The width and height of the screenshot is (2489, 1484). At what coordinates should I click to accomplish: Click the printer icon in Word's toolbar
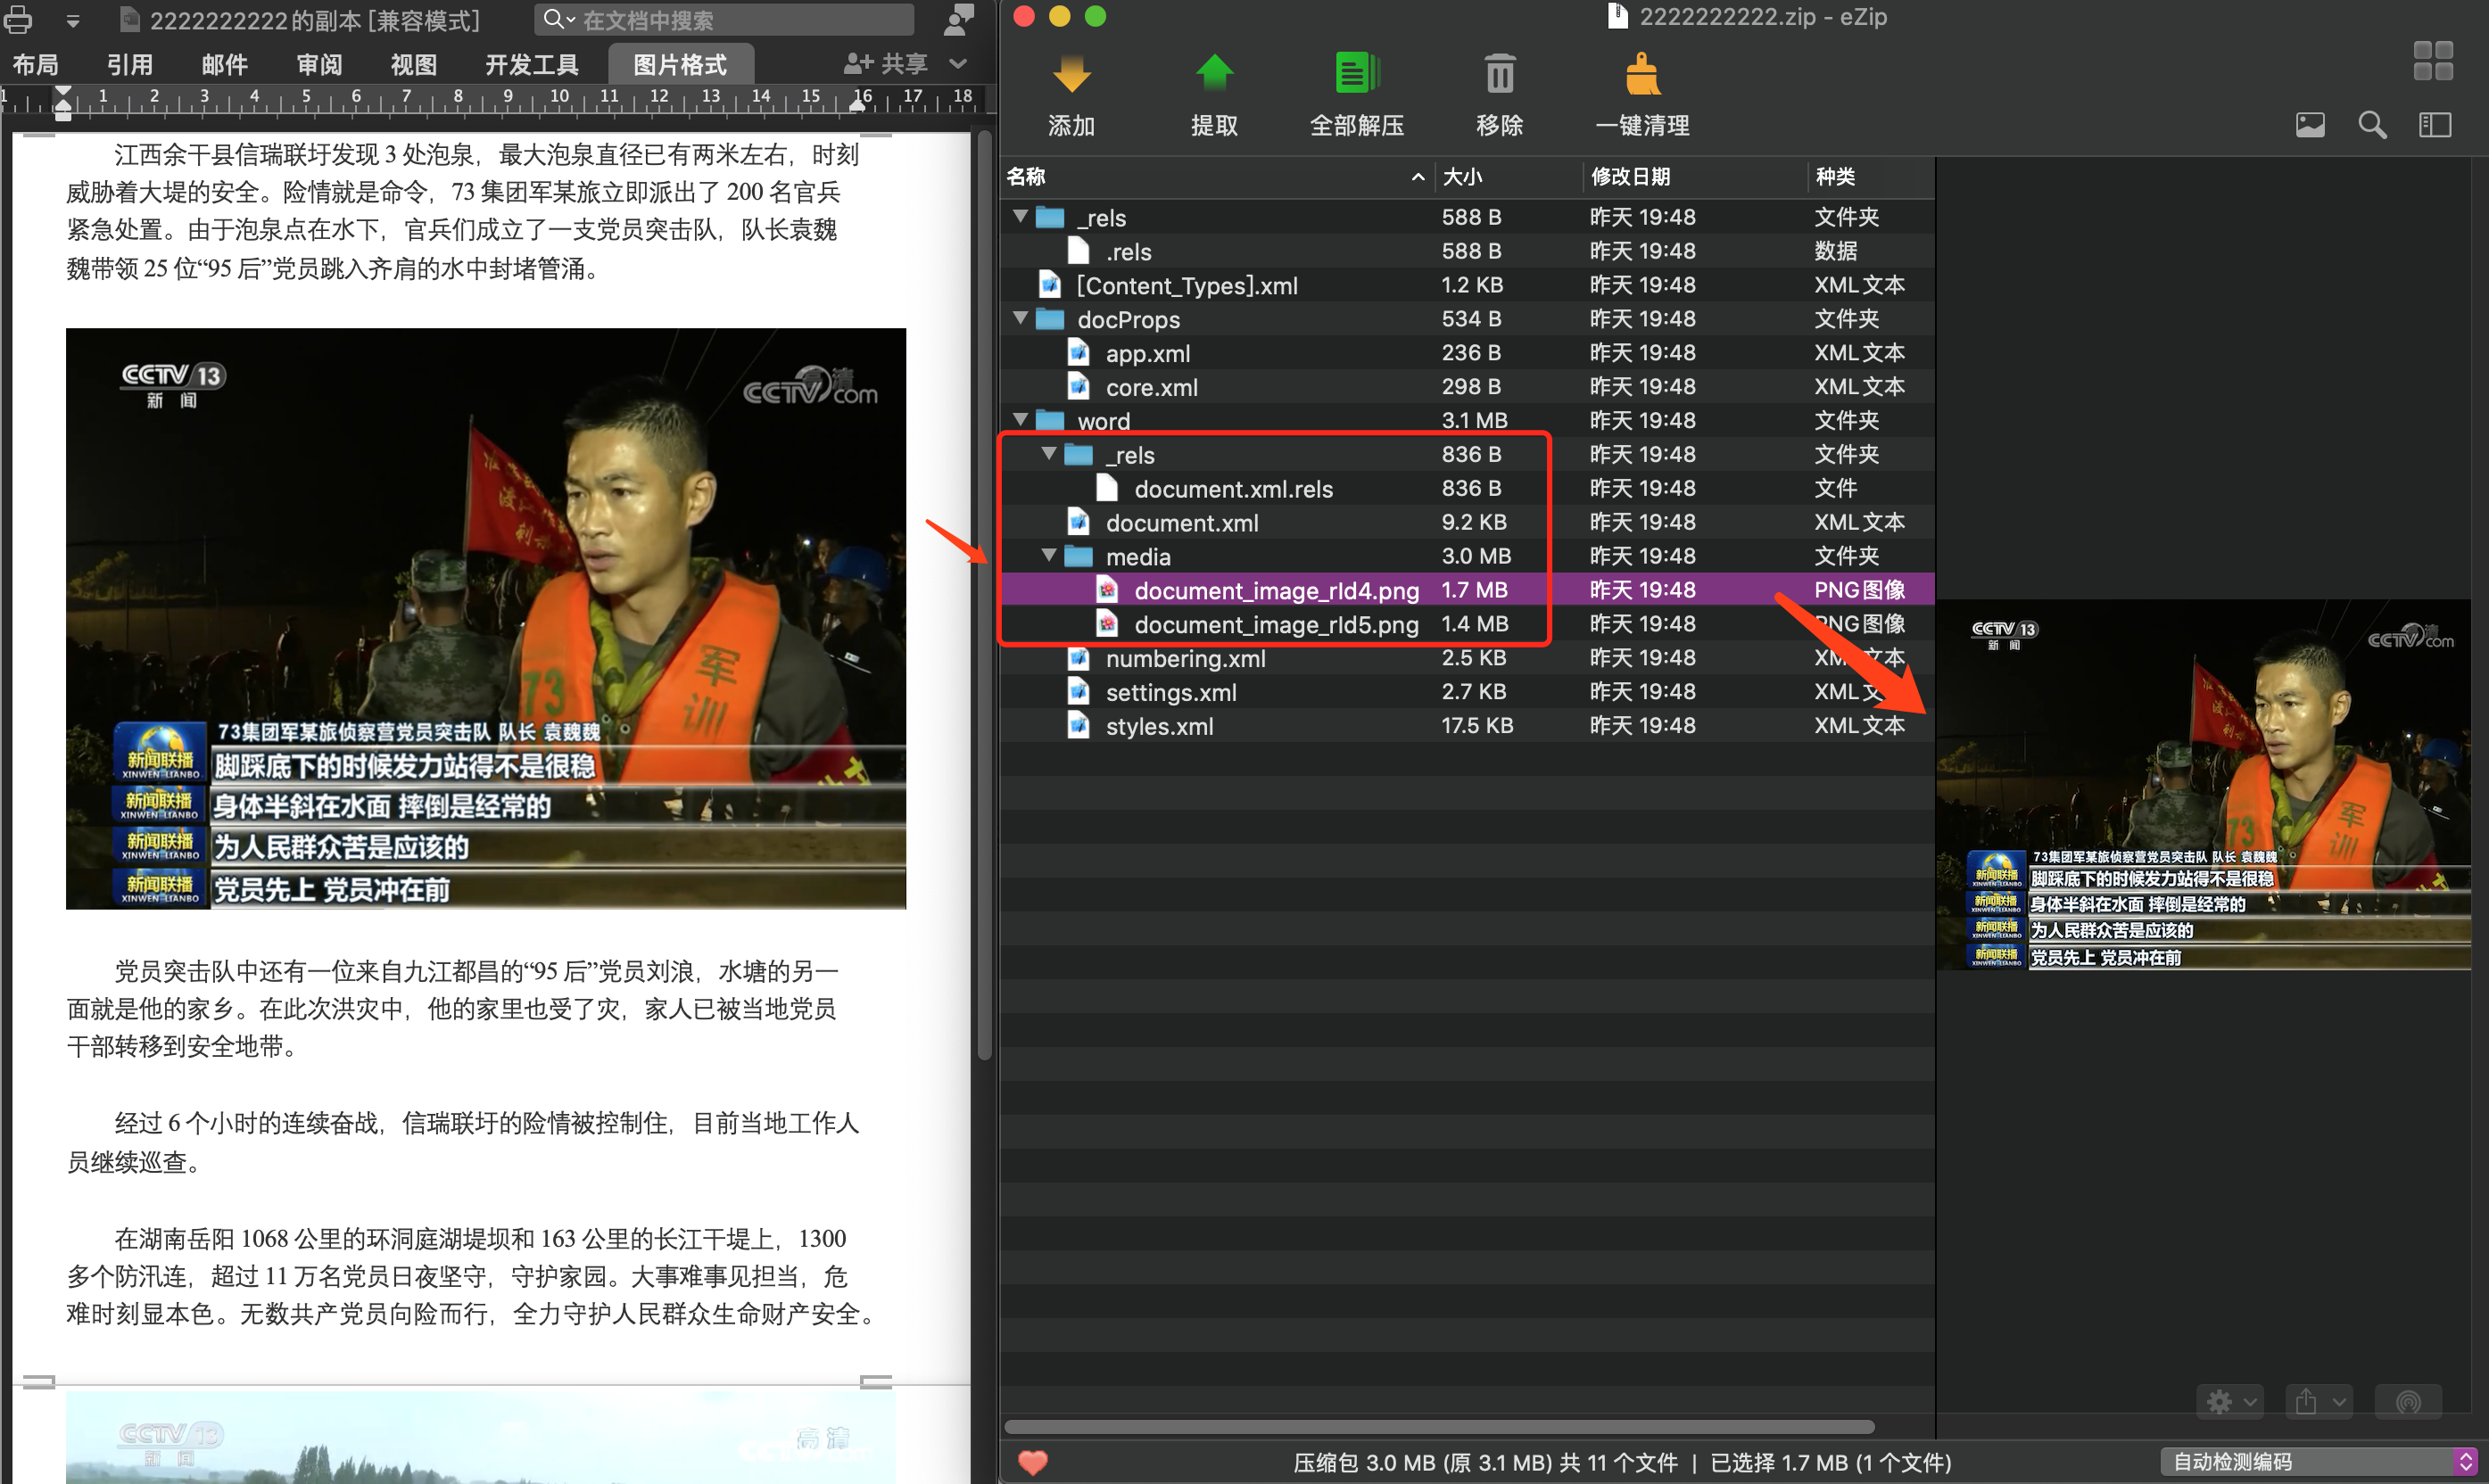pos(17,19)
